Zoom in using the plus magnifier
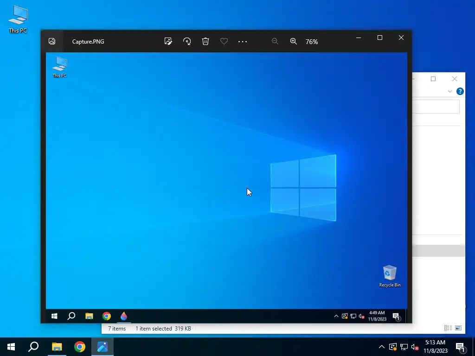This screenshot has width=475, height=356. tap(293, 41)
